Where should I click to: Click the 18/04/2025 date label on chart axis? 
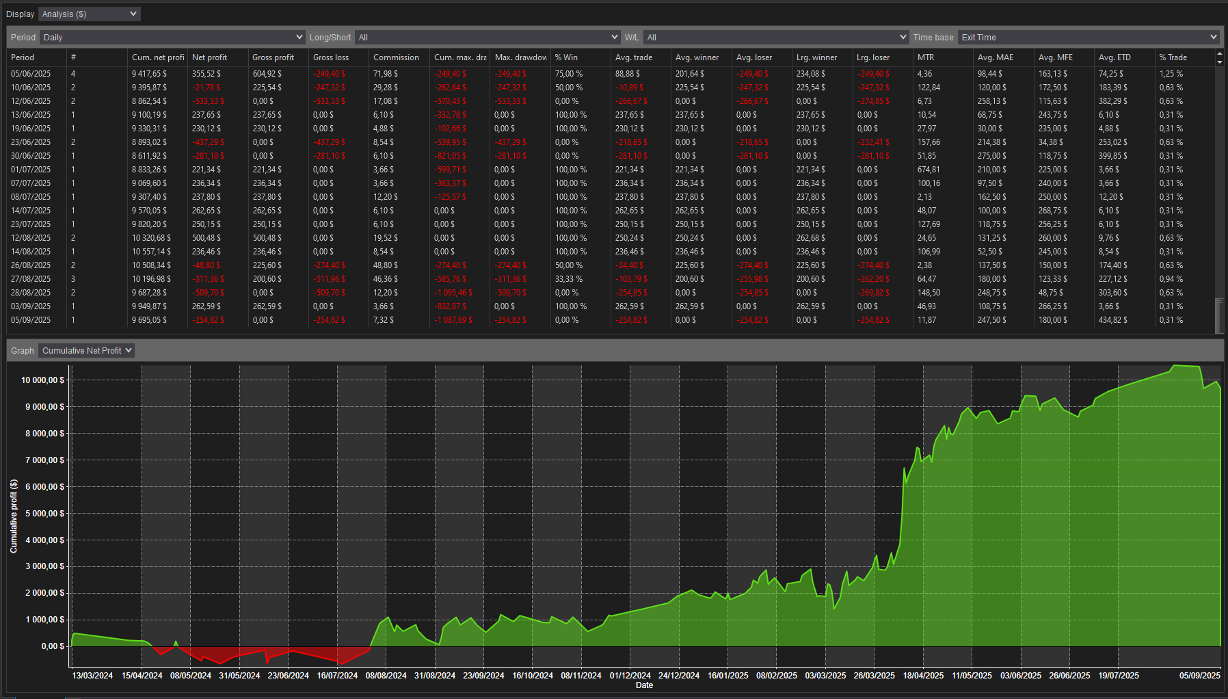[x=923, y=676]
